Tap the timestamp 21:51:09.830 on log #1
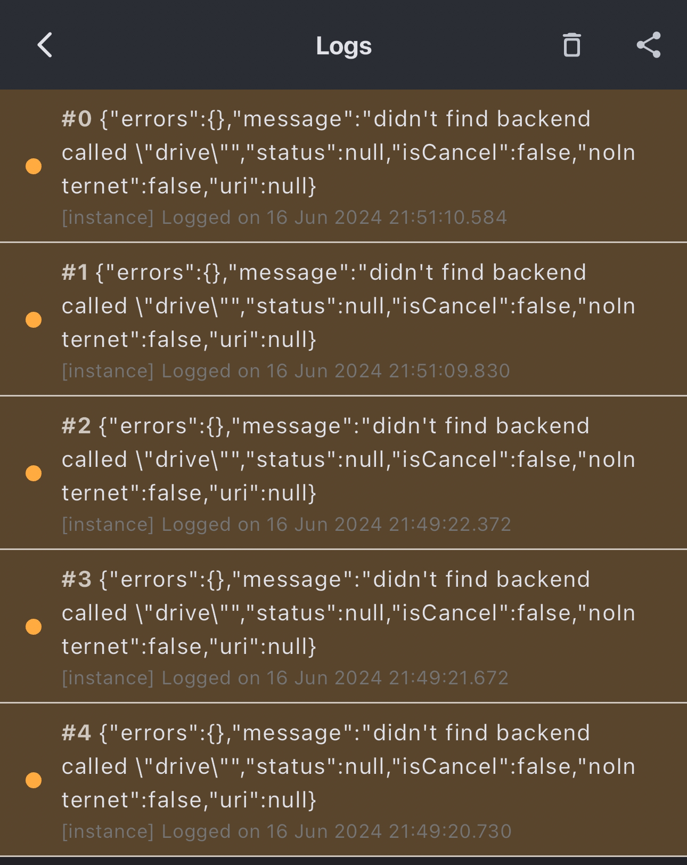Viewport: 687px width, 865px height. pyautogui.click(x=449, y=371)
